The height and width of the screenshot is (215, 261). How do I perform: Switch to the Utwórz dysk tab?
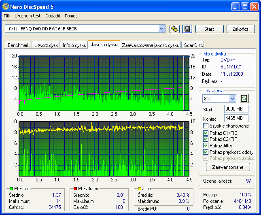pos(46,45)
